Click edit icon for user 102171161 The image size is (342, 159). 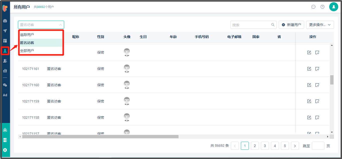pyautogui.click(x=309, y=69)
